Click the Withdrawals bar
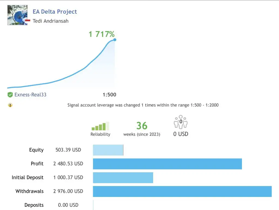This screenshot has width=279, height=210. tap(182, 191)
